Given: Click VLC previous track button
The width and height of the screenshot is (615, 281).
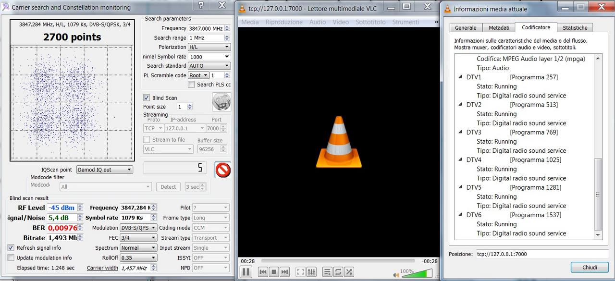Looking at the screenshot, I should point(263,272).
